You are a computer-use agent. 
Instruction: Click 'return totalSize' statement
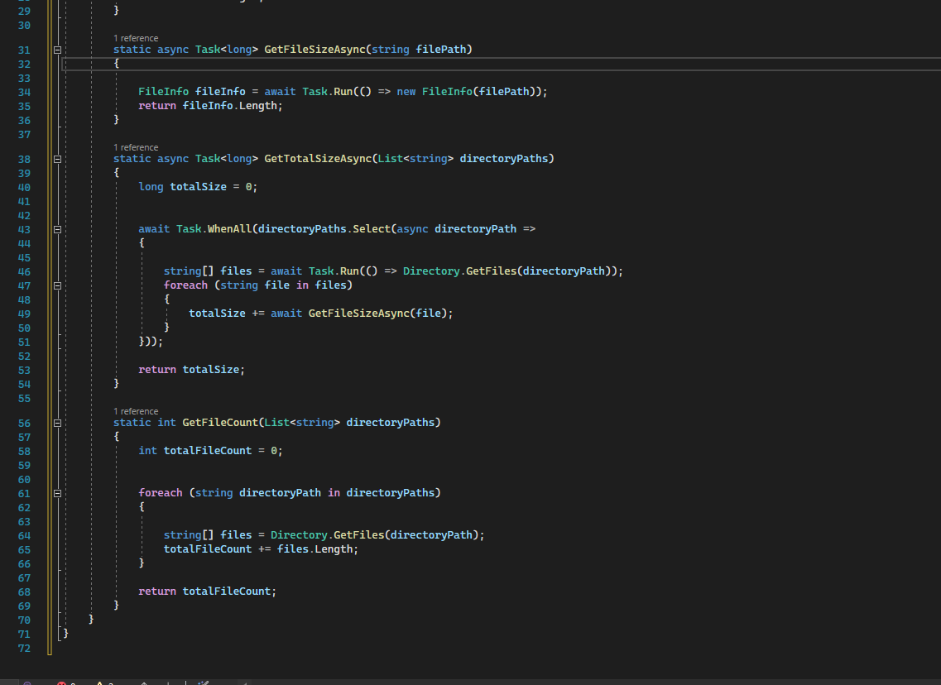click(189, 370)
